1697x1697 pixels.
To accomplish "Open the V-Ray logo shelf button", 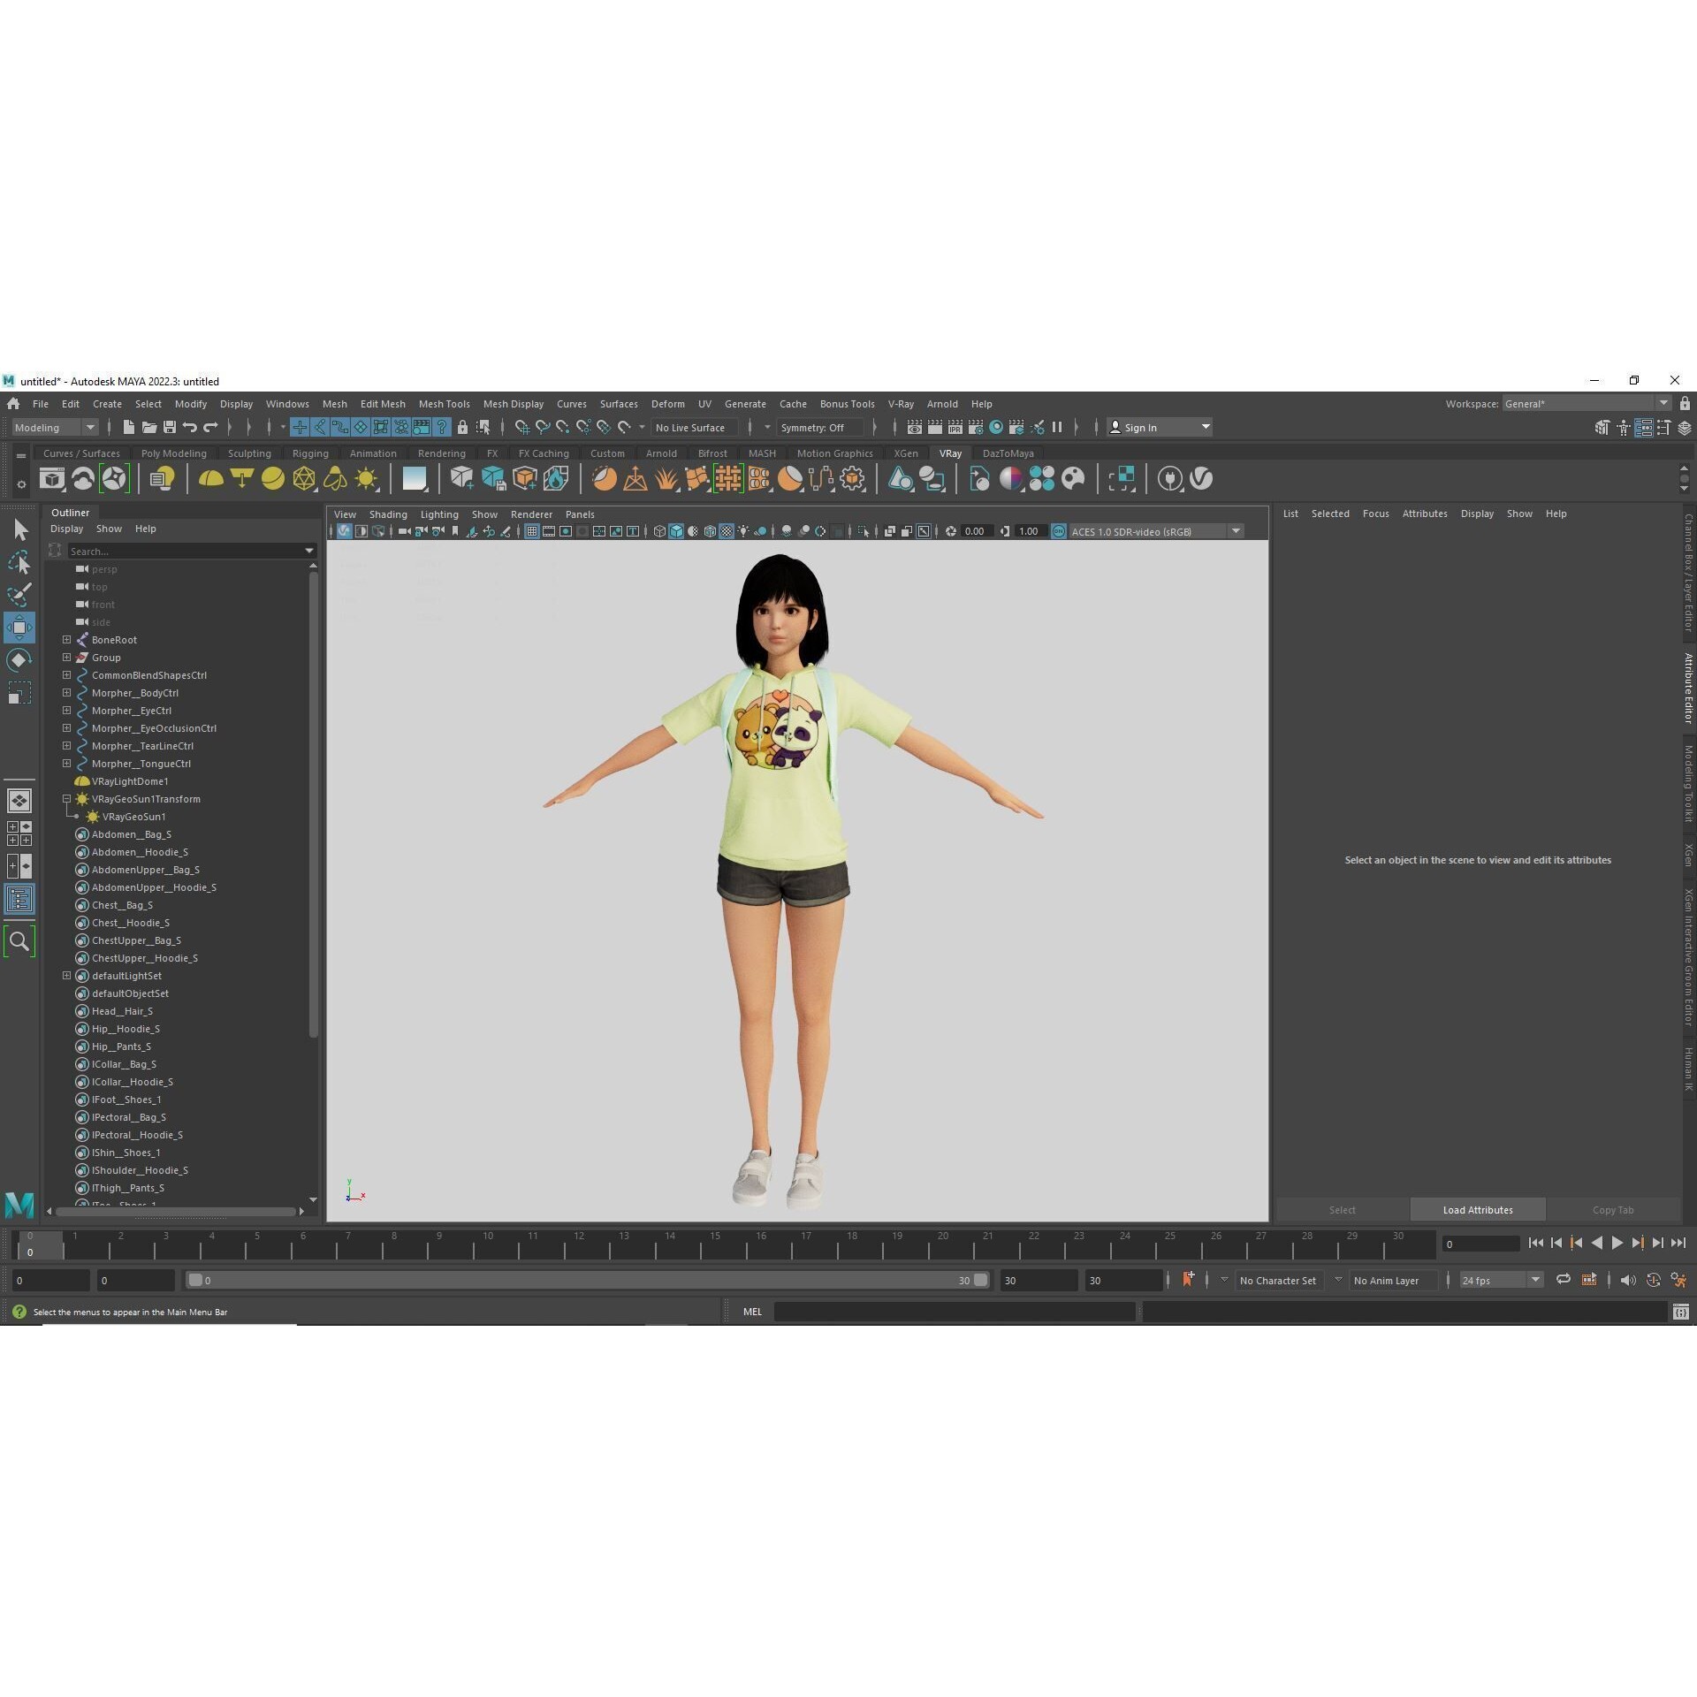I will point(1201,479).
